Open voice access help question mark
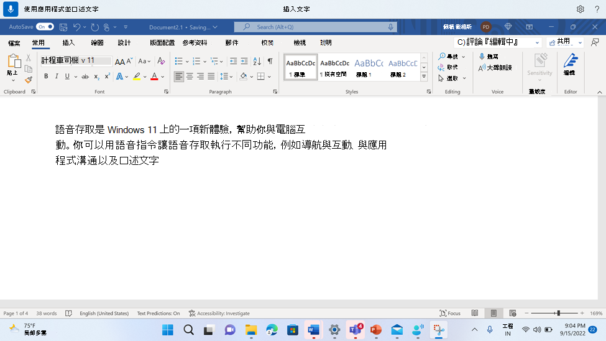The image size is (606, 341). pos(597,9)
